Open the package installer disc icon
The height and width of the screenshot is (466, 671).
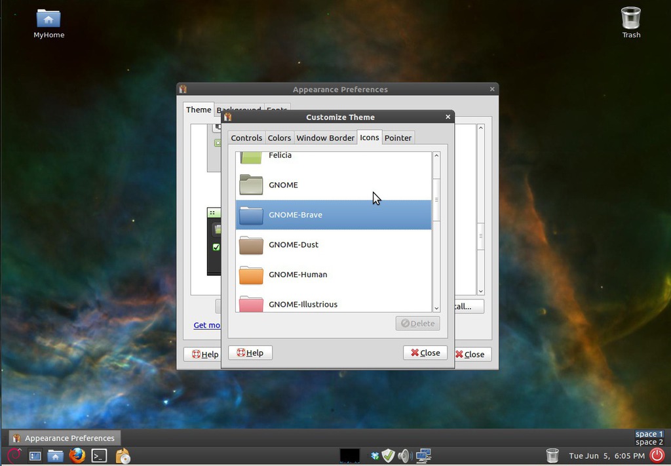123,456
